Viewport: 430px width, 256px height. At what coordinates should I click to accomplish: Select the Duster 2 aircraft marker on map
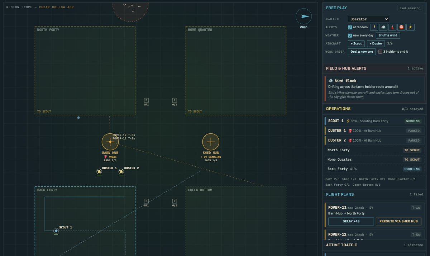[121, 172]
